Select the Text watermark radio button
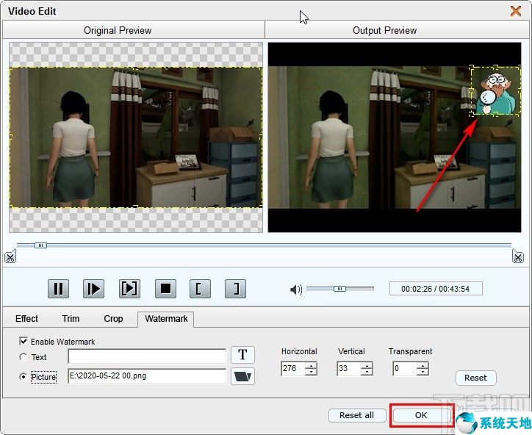This screenshot has width=532, height=435. (x=23, y=357)
